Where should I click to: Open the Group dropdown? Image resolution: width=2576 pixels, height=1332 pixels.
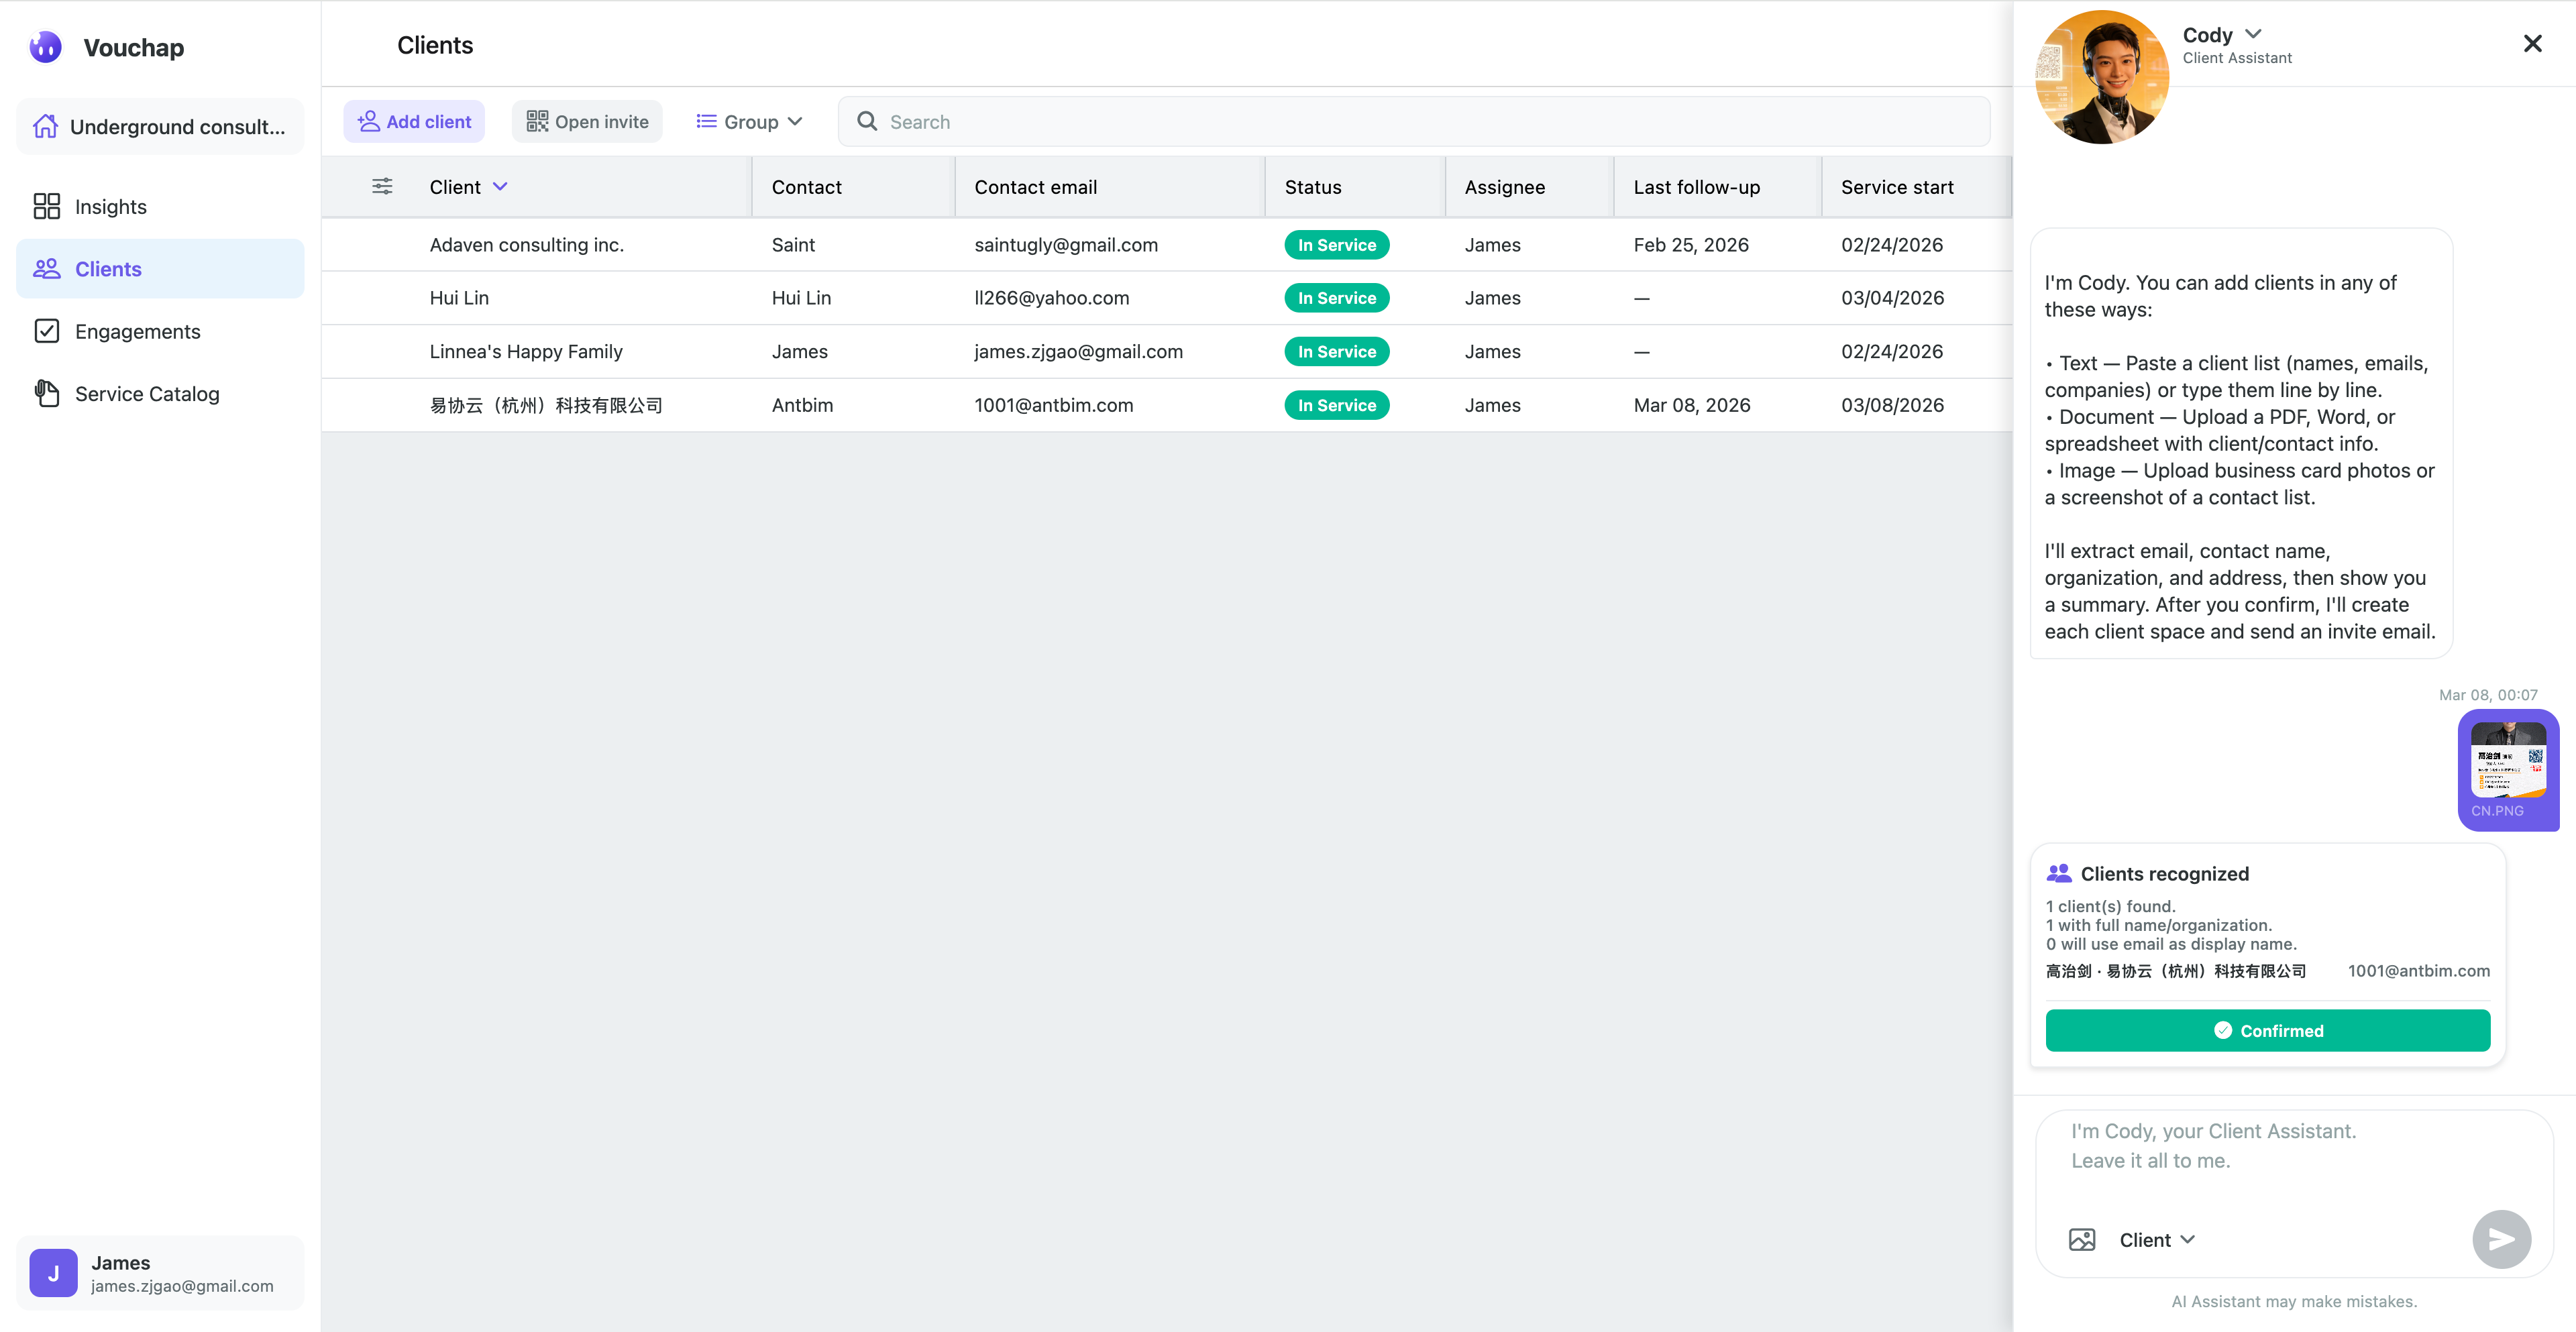748,121
